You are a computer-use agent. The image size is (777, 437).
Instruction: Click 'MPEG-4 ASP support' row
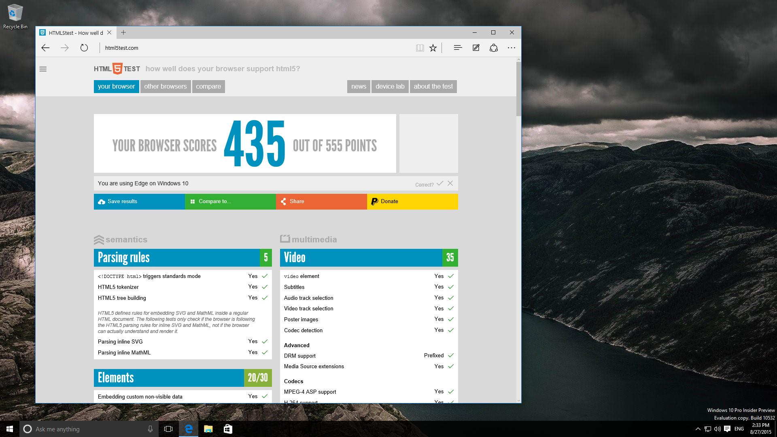pos(369,392)
